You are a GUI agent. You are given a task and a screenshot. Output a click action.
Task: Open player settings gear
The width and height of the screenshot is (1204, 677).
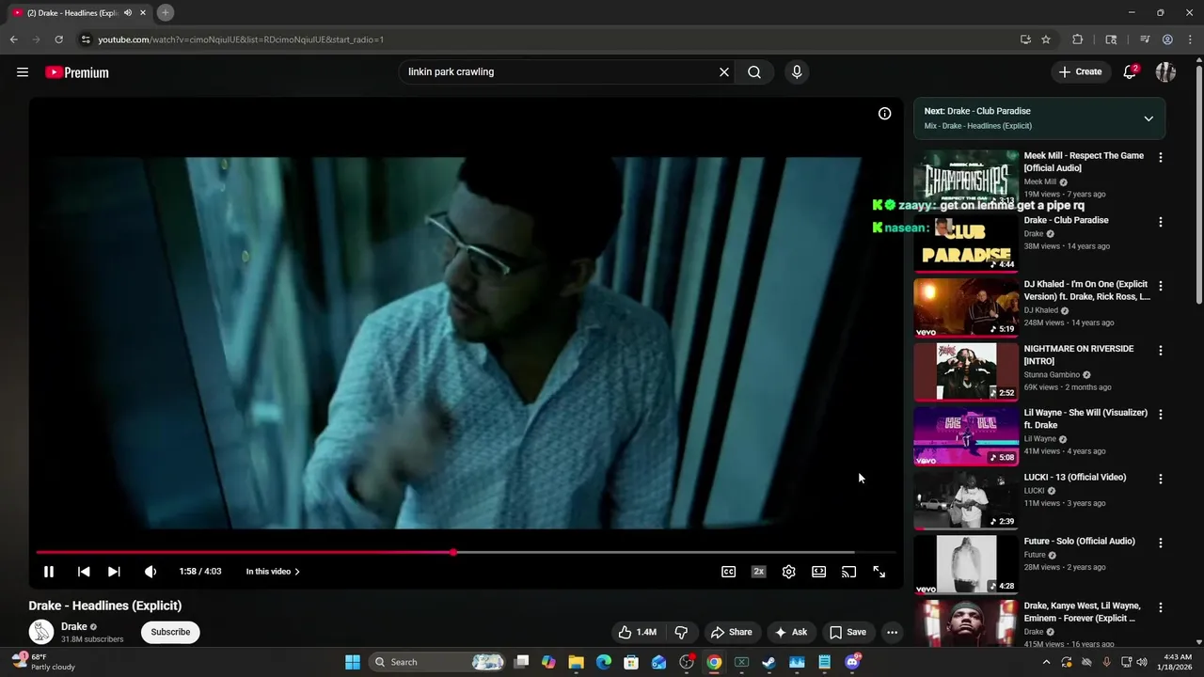click(x=789, y=572)
